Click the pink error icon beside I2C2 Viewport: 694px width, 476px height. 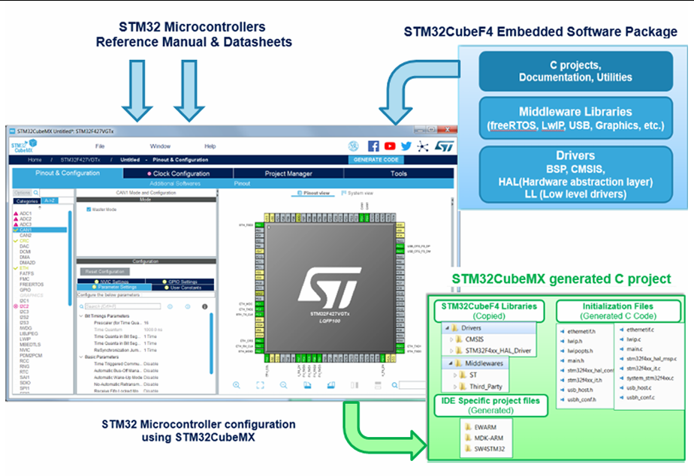pos(16,306)
